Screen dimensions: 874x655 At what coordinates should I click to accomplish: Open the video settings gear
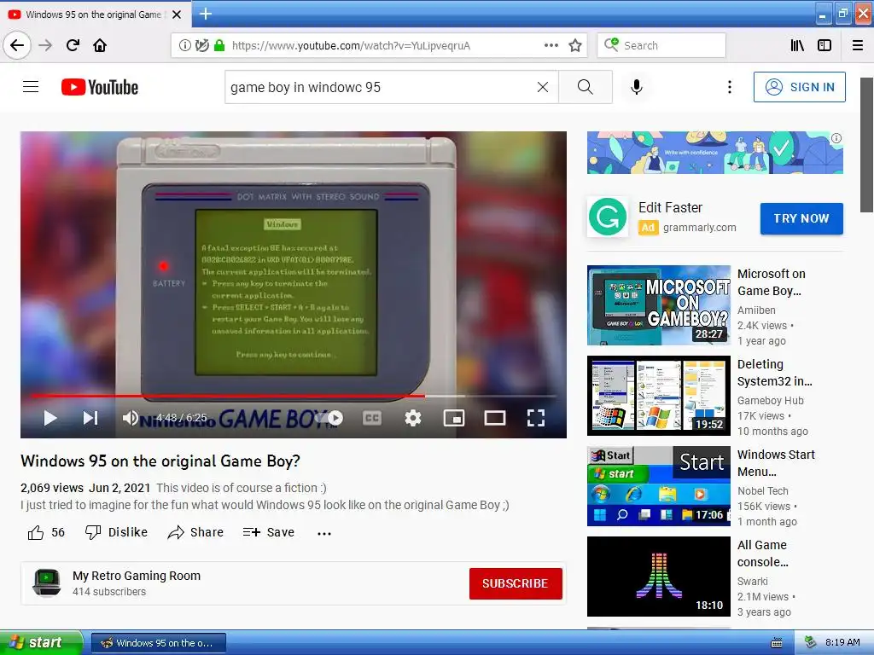[413, 418]
